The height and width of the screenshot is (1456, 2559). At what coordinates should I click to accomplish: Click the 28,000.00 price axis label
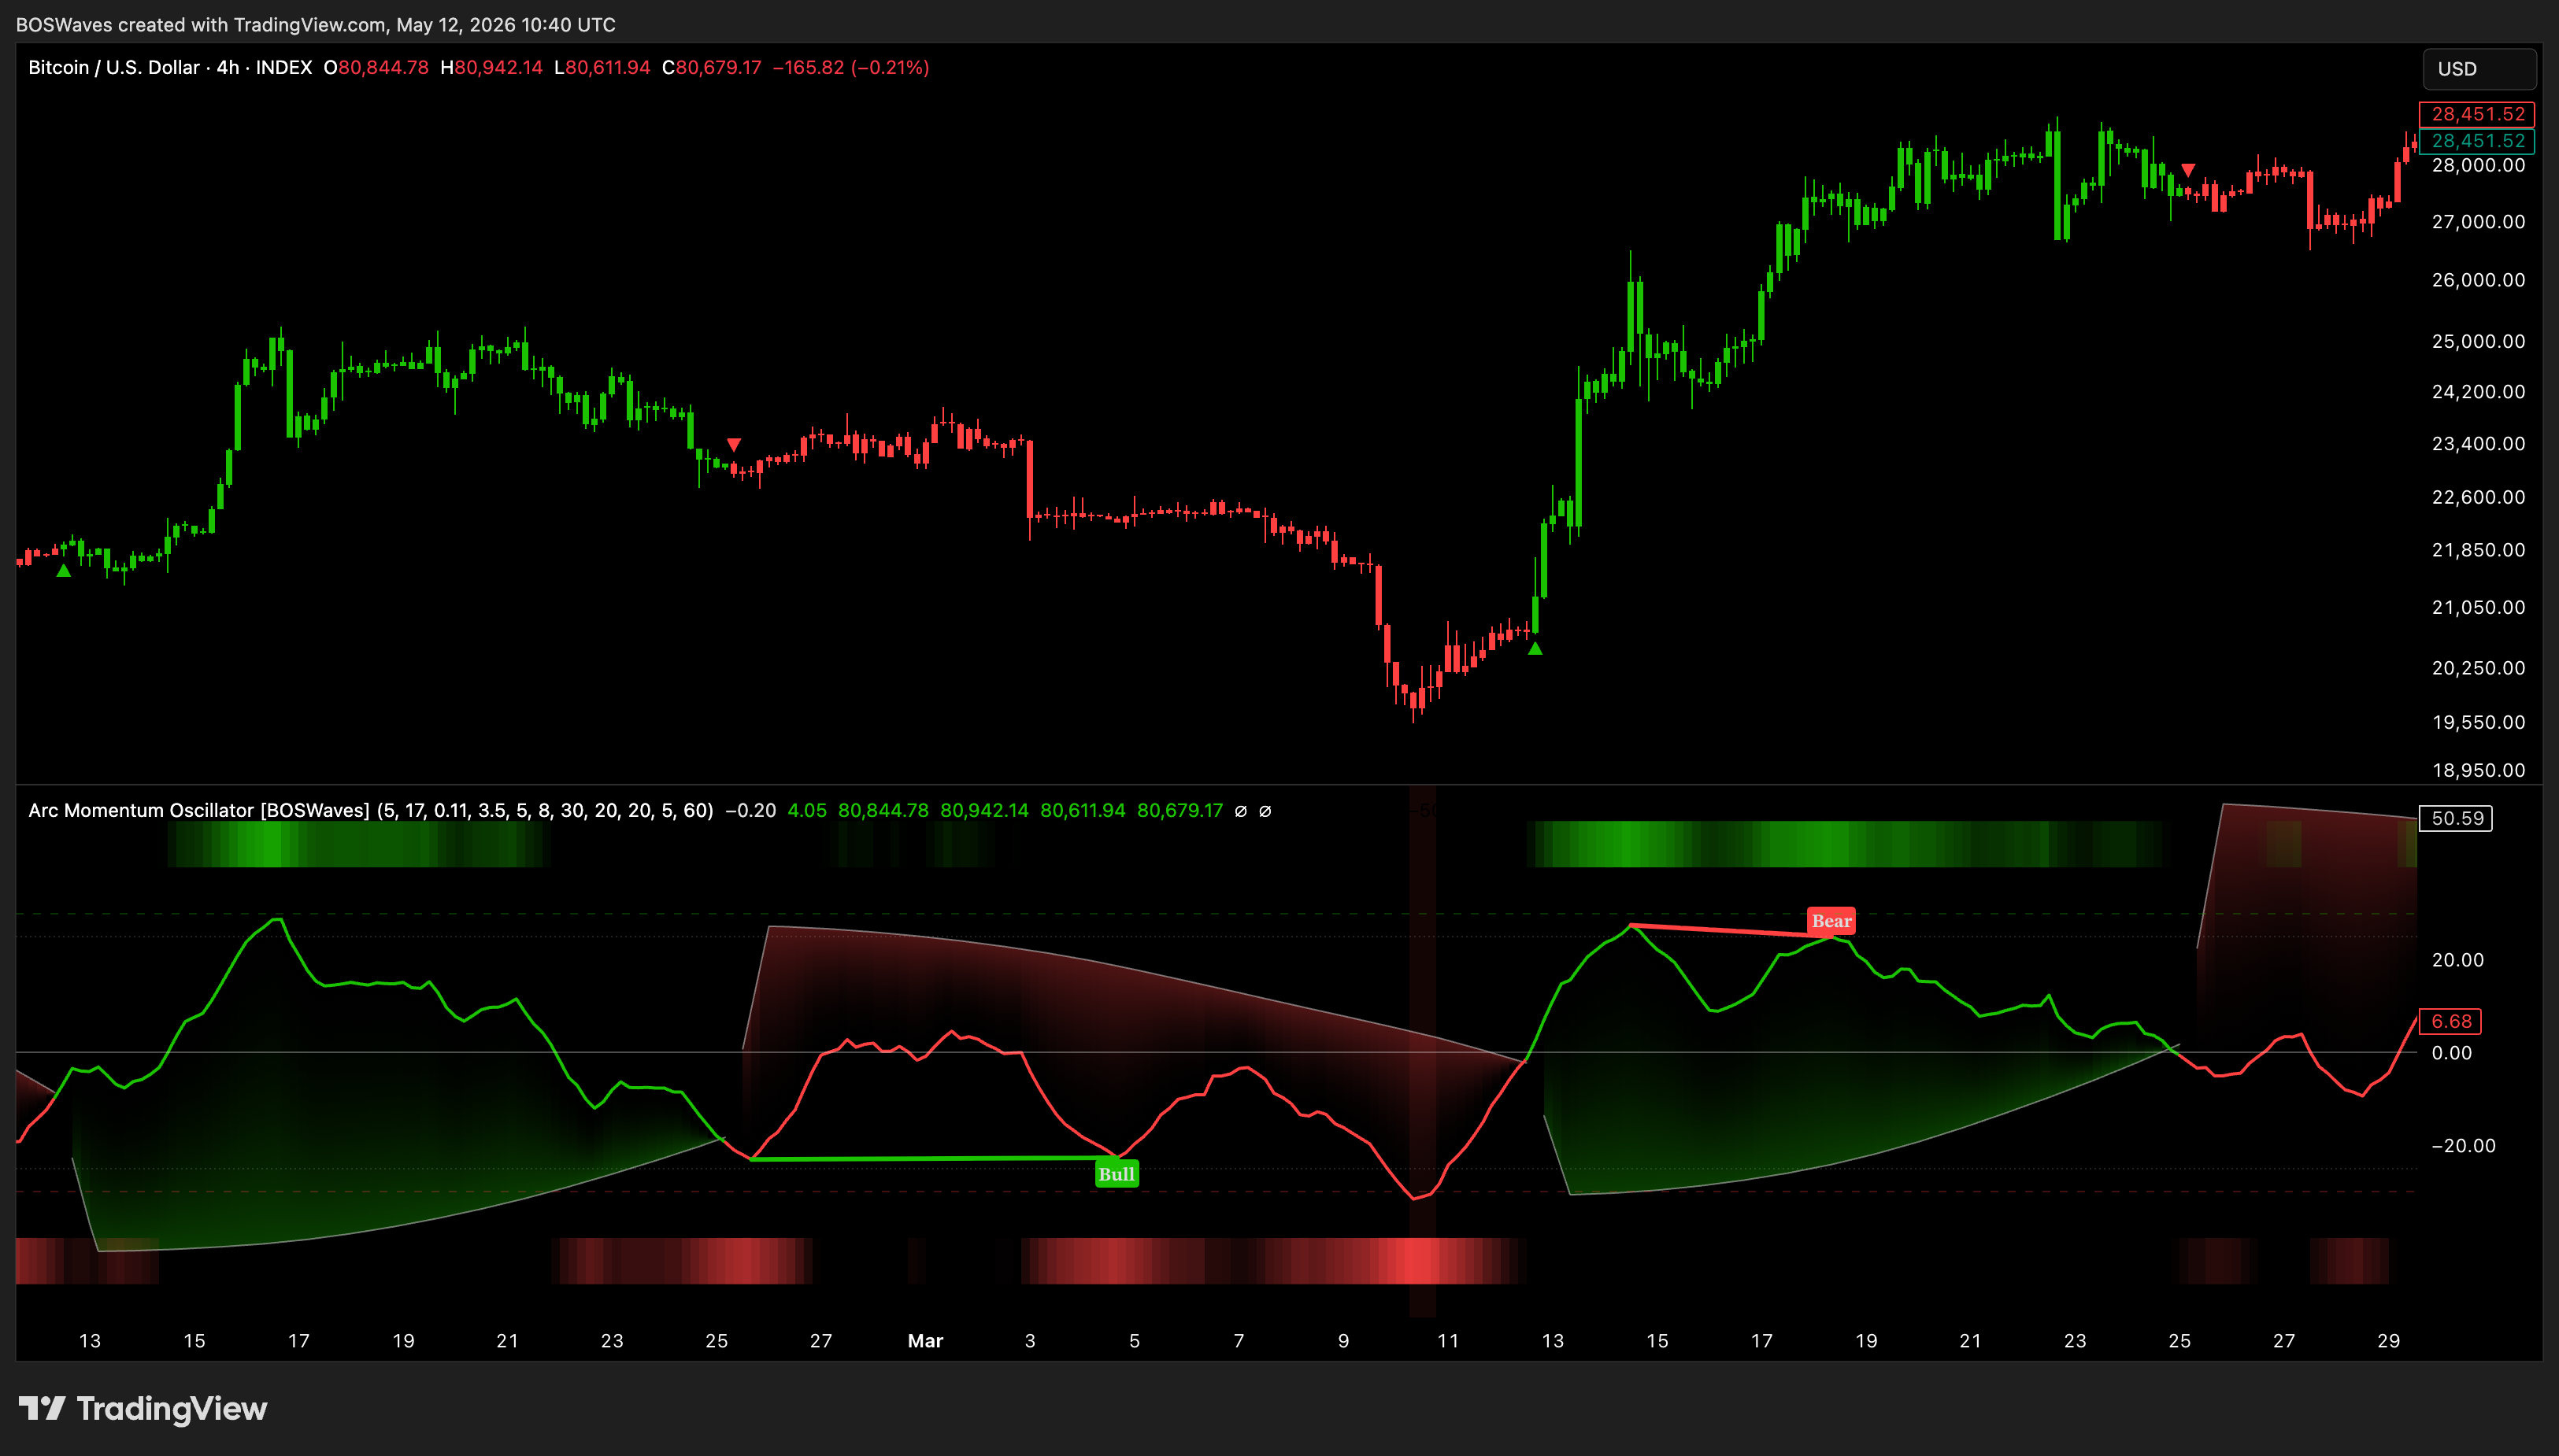pyautogui.click(x=2478, y=166)
